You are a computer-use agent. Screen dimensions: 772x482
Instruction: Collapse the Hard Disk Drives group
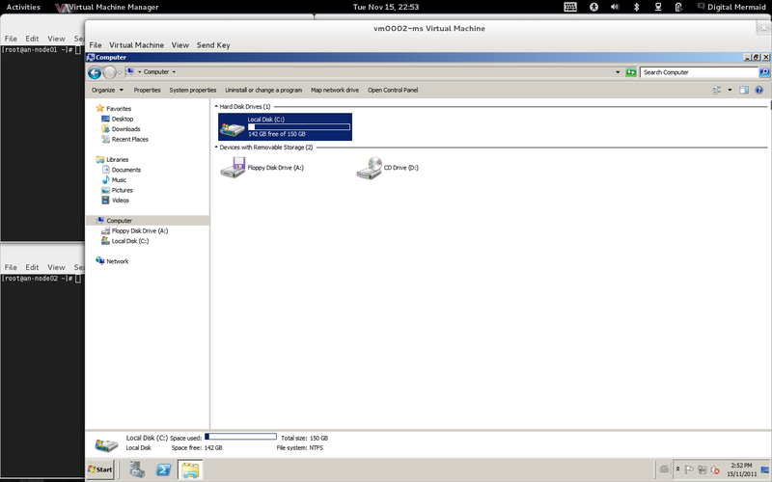click(x=216, y=106)
